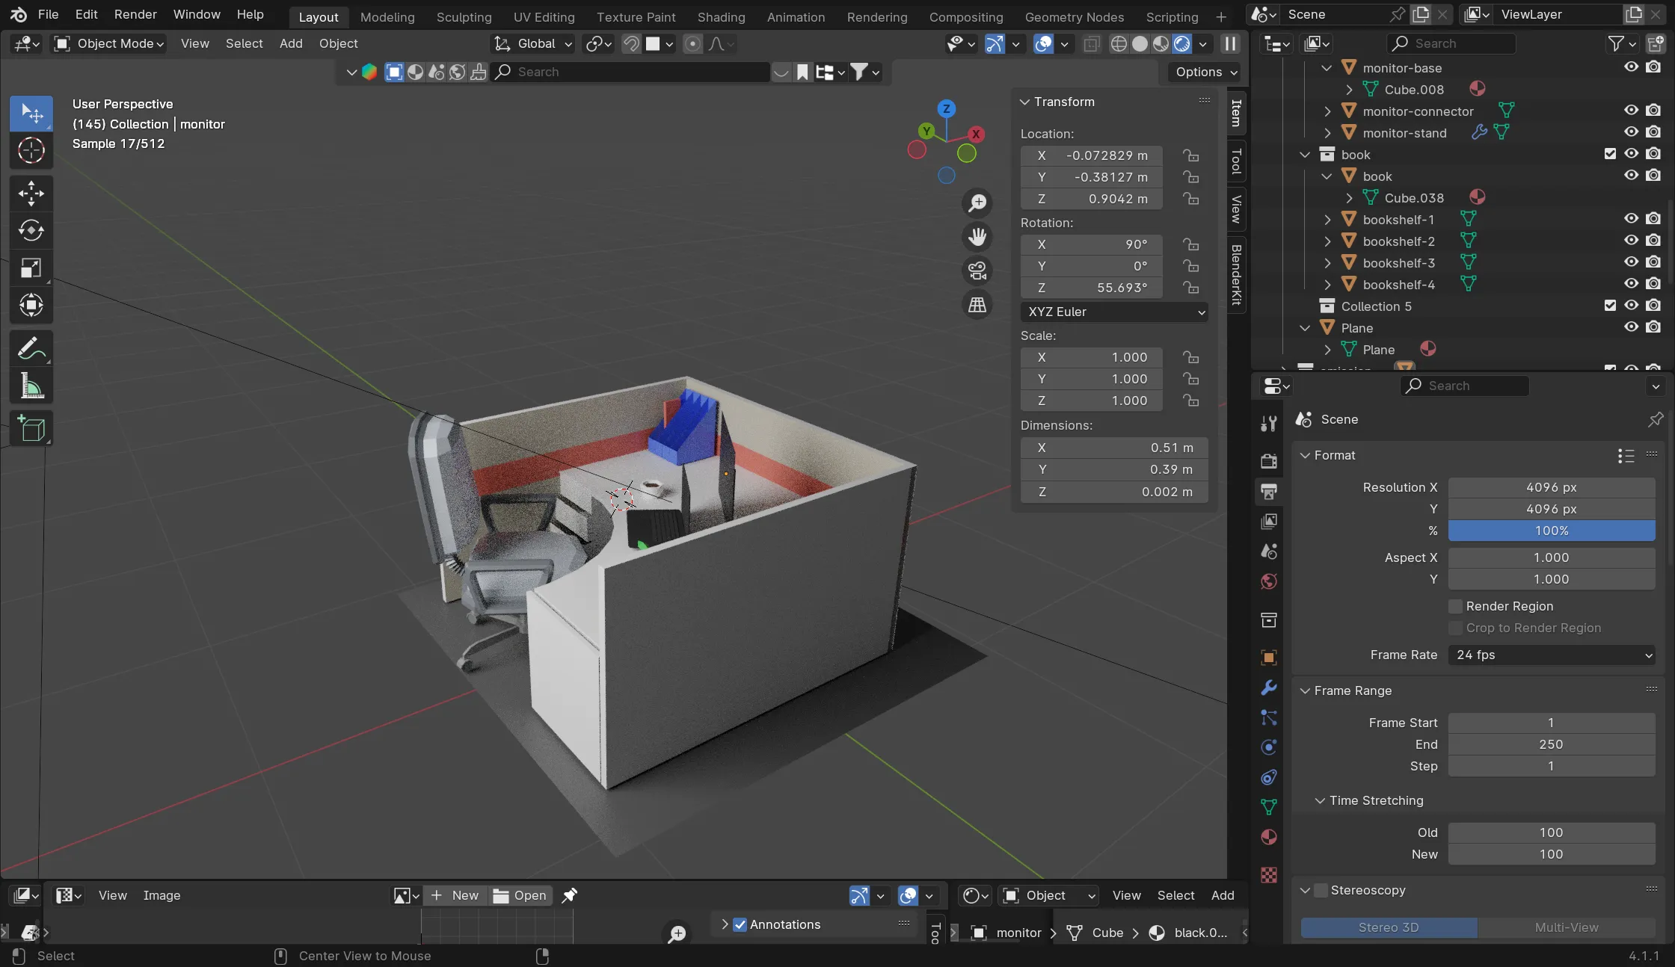Open the Render menu
Image resolution: width=1675 pixels, height=967 pixels.
(x=135, y=14)
